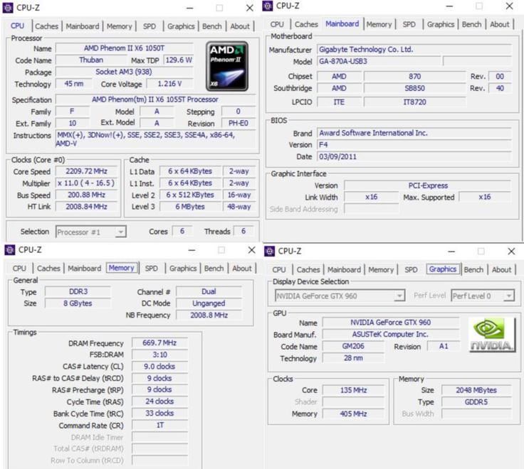The image size is (524, 469).
Task: Open About tab in the CPU window
Action: coord(240,26)
